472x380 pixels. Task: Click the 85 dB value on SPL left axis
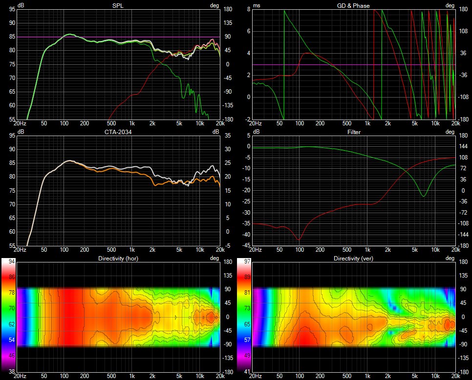[12, 37]
